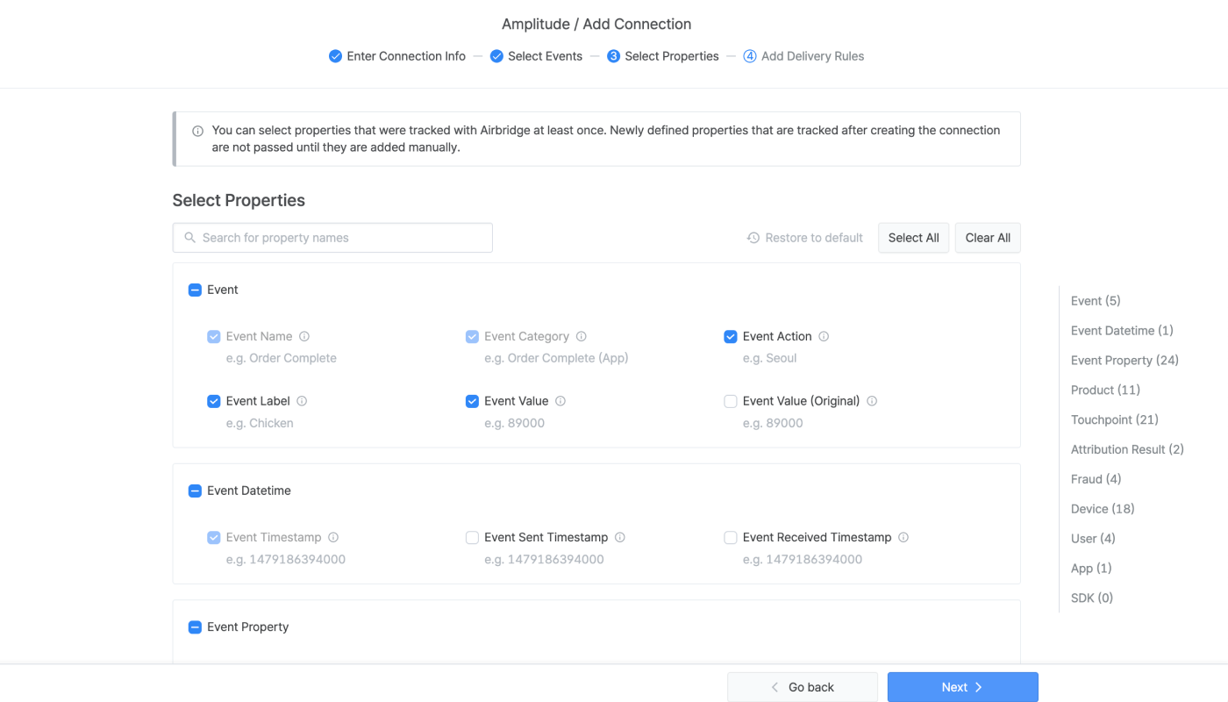Click info icon beside Event Sent Timestamp
The width and height of the screenshot is (1228, 702).
pyautogui.click(x=620, y=537)
